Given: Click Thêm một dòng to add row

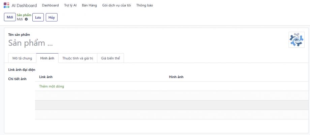Looking at the screenshot, I should (52, 86).
